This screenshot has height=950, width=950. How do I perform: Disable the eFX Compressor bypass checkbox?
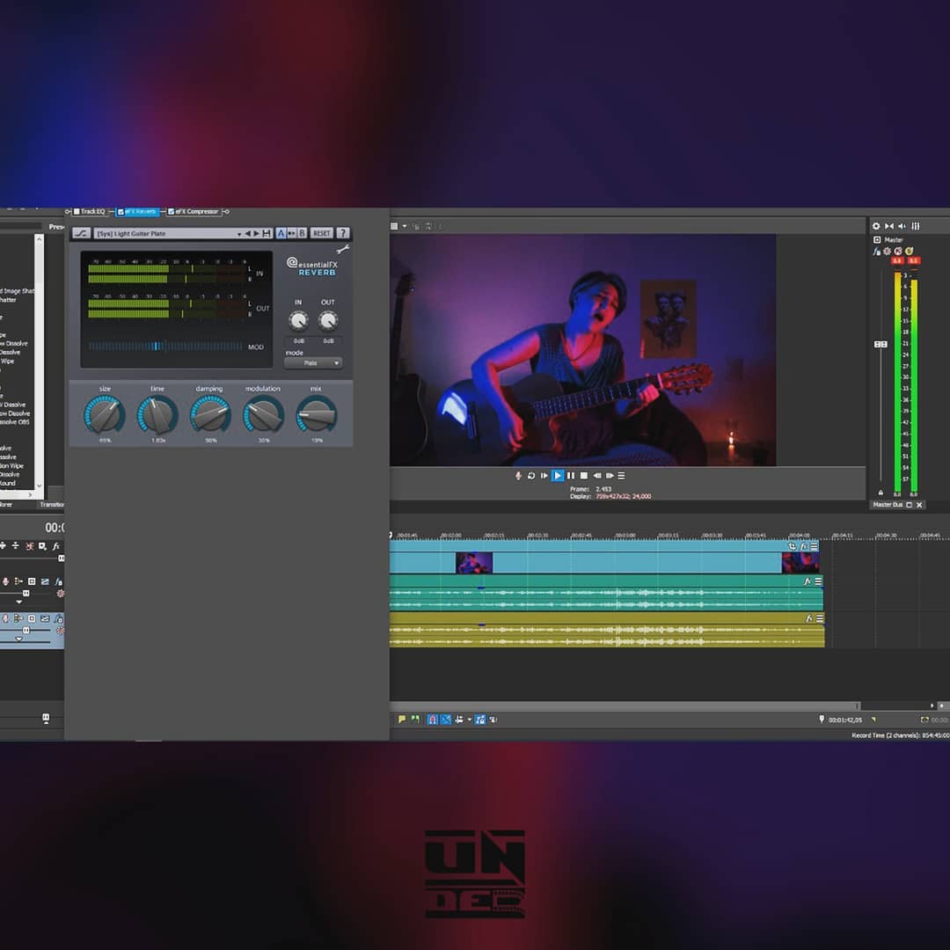(172, 211)
